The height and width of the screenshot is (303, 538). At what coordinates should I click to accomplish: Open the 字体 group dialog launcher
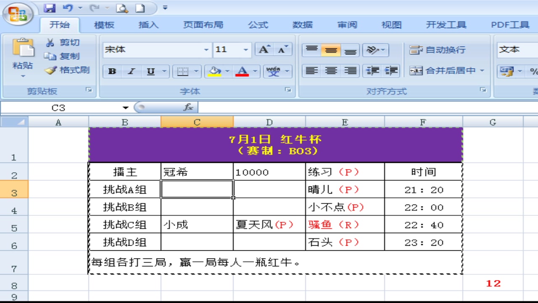click(x=288, y=90)
